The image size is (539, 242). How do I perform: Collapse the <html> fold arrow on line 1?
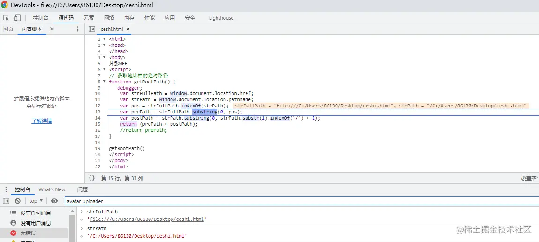[104, 39]
